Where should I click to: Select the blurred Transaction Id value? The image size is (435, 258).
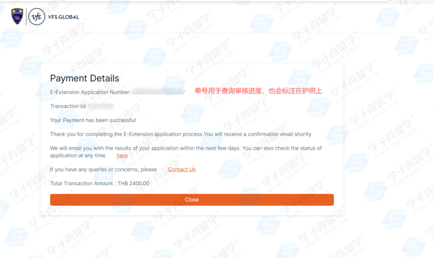point(101,106)
